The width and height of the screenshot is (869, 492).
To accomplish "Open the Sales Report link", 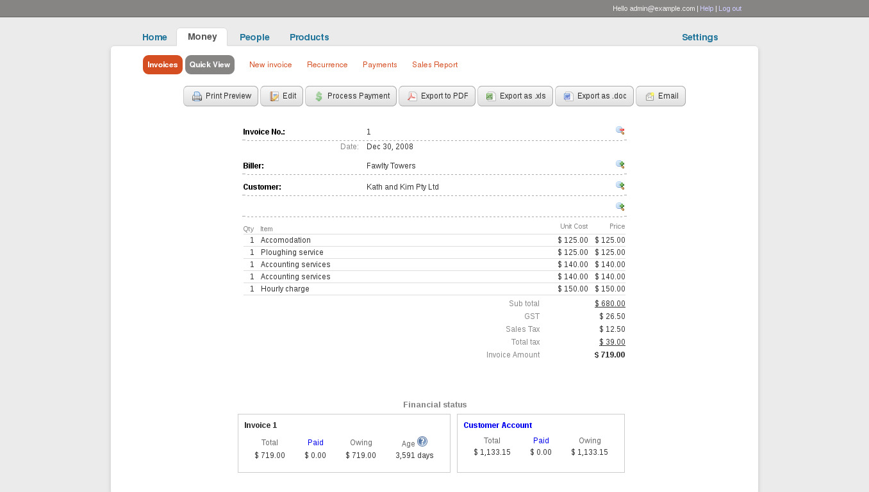I will click(x=434, y=65).
